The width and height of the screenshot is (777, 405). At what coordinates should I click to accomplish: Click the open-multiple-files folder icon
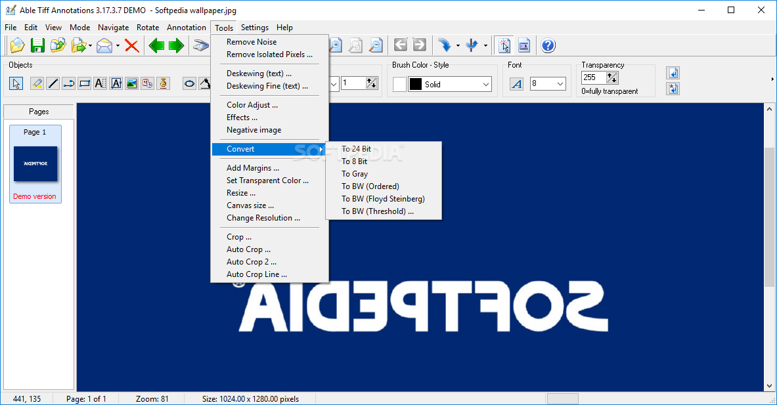(x=58, y=45)
